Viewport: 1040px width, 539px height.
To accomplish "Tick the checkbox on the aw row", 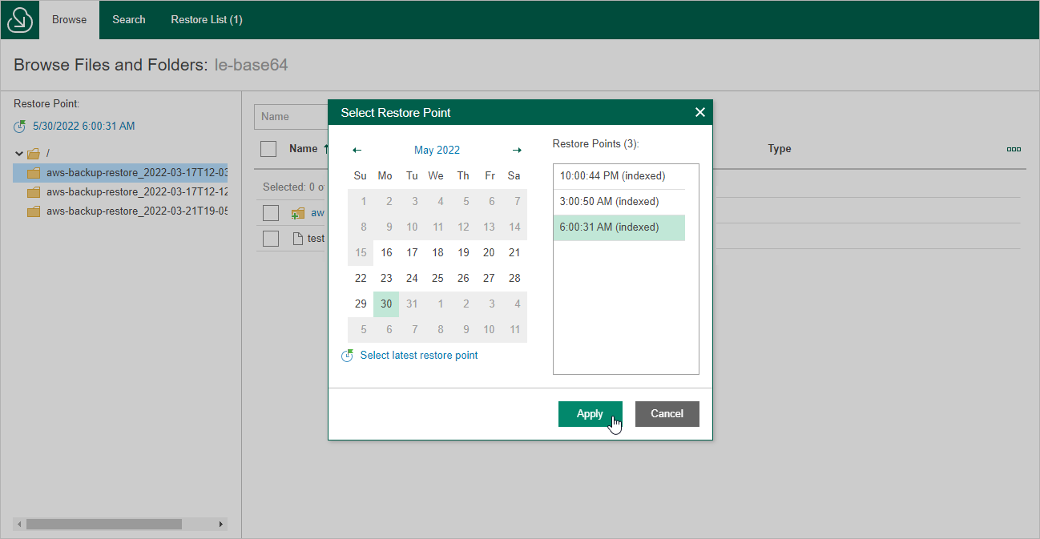I will (x=270, y=212).
